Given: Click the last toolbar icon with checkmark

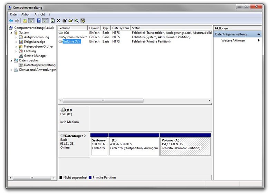Looking at the screenshot, I should click(83, 21).
